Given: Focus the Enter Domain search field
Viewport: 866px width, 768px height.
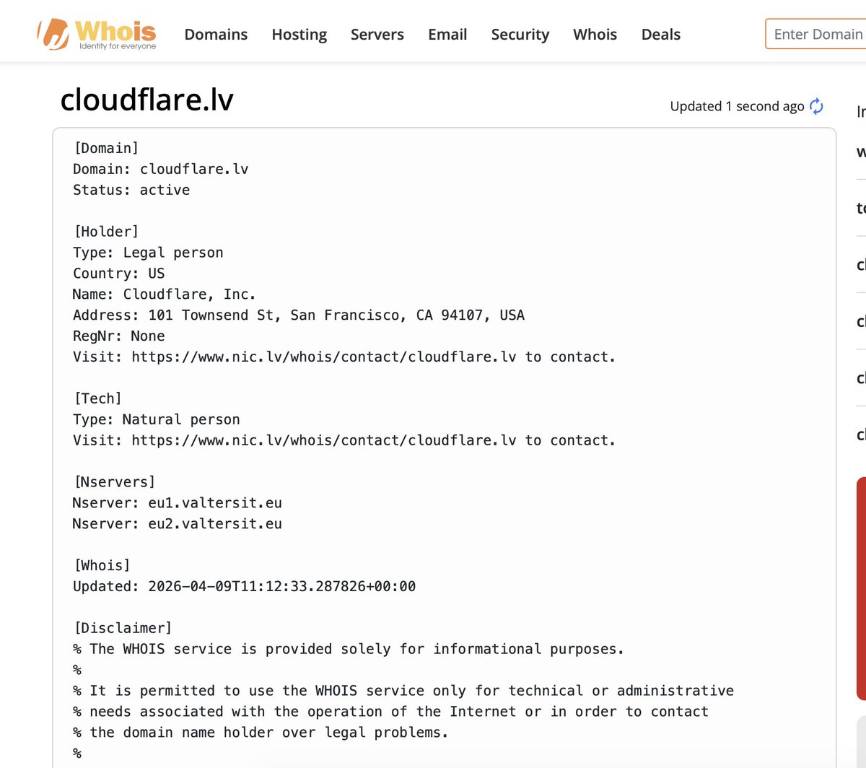Looking at the screenshot, I should 816,34.
